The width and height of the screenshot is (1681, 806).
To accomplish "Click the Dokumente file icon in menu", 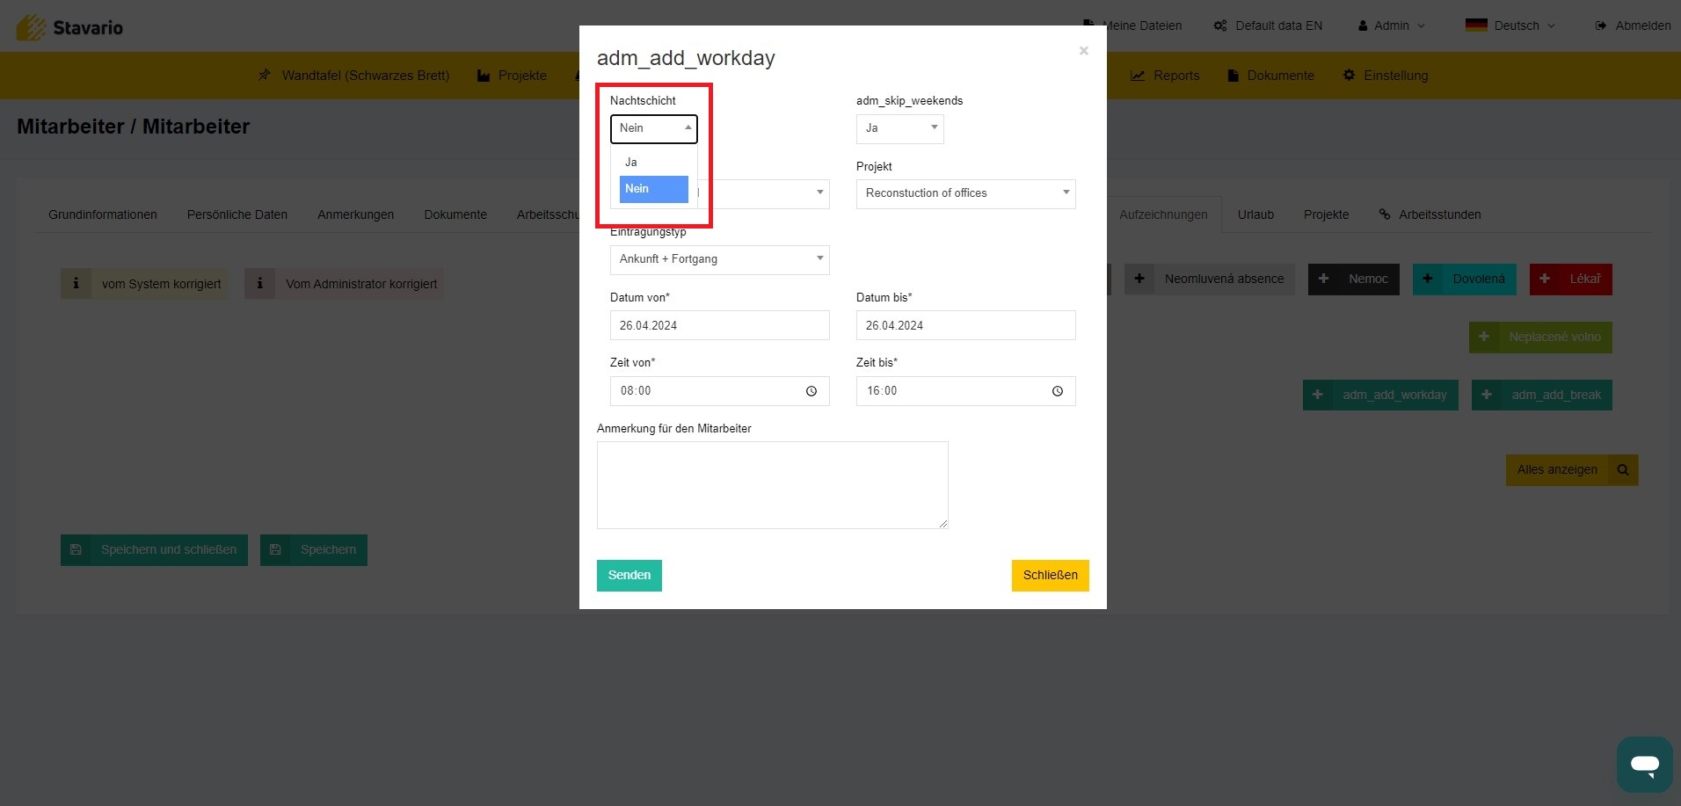I will pyautogui.click(x=1233, y=76).
